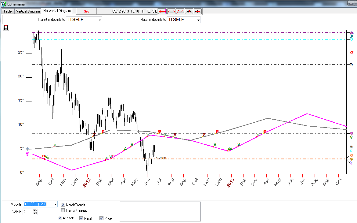Toggle the Aspects checkbox
Viewport: 357px width, 223px height.
60,218
